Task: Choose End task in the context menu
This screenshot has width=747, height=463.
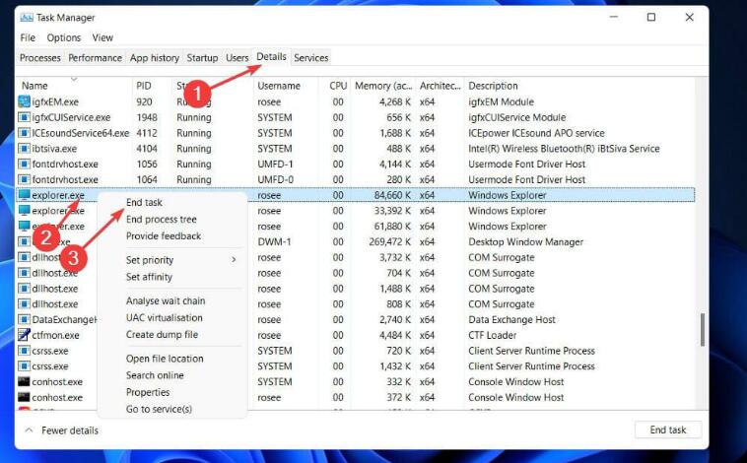Action: tap(144, 203)
